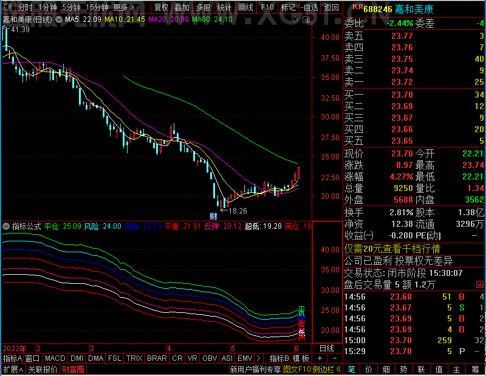Image resolution: width=486 pixels, height=376 pixels.
Task: Select the 窗口 tab
Action: (33, 358)
